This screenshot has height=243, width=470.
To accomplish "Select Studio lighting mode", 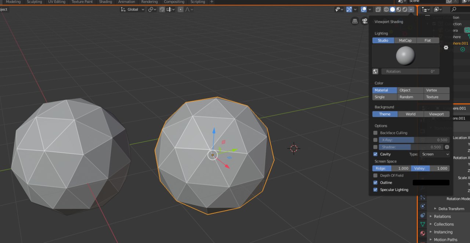I will coord(383,40).
